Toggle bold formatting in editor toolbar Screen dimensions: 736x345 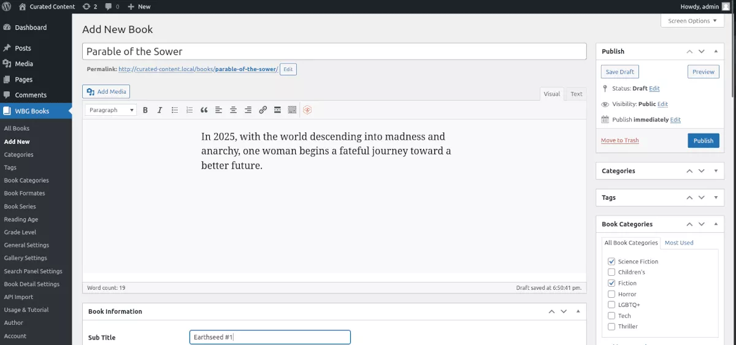pyautogui.click(x=145, y=110)
